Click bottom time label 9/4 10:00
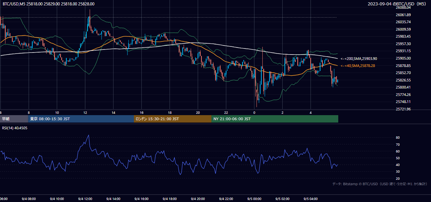Viewport: 431px width, 202px height. coord(57,199)
